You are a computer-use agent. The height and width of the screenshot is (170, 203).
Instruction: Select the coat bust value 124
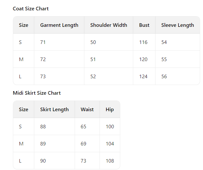(x=143, y=77)
